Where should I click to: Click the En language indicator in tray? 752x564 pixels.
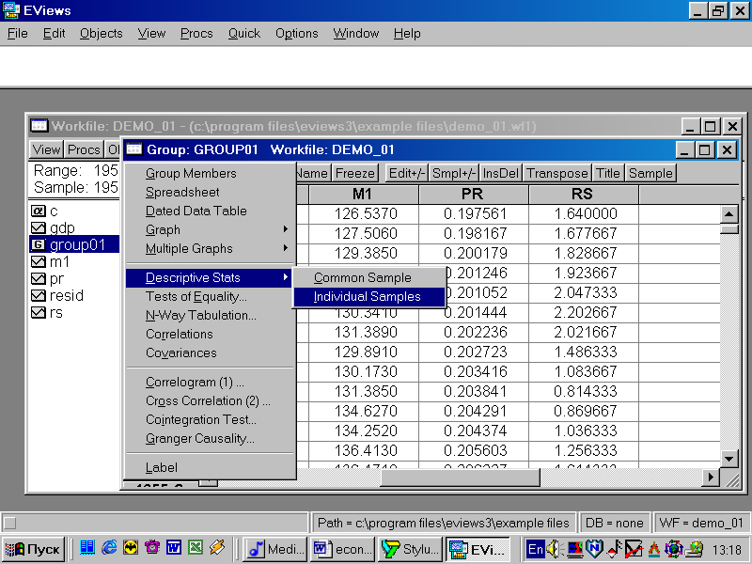pos(535,549)
